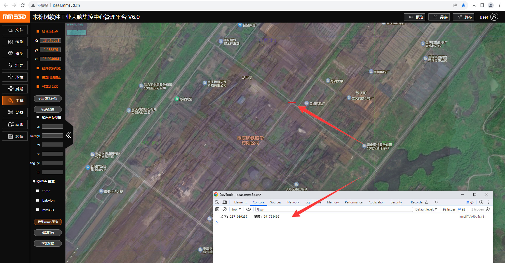Click the 仓储作业区 map pin icon
Image resolution: width=505 pixels, height=263 pixels.
coord(88,168)
